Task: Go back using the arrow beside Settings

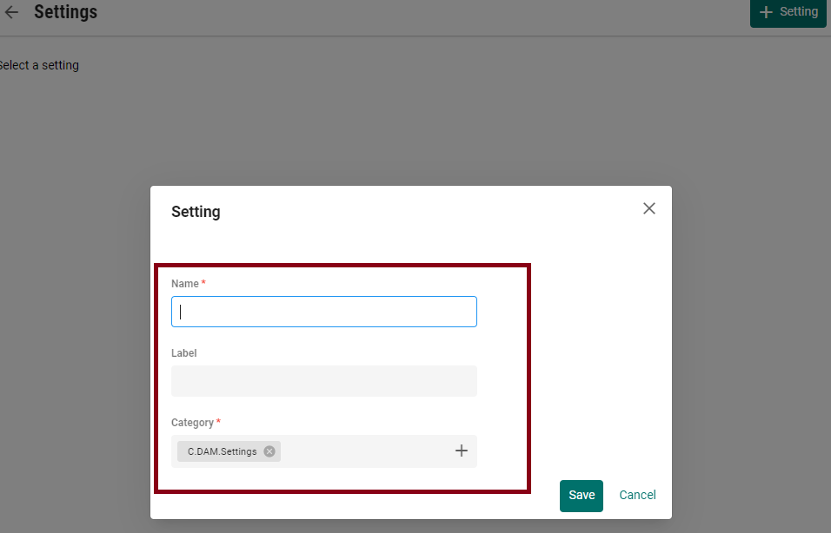Action: 11,12
